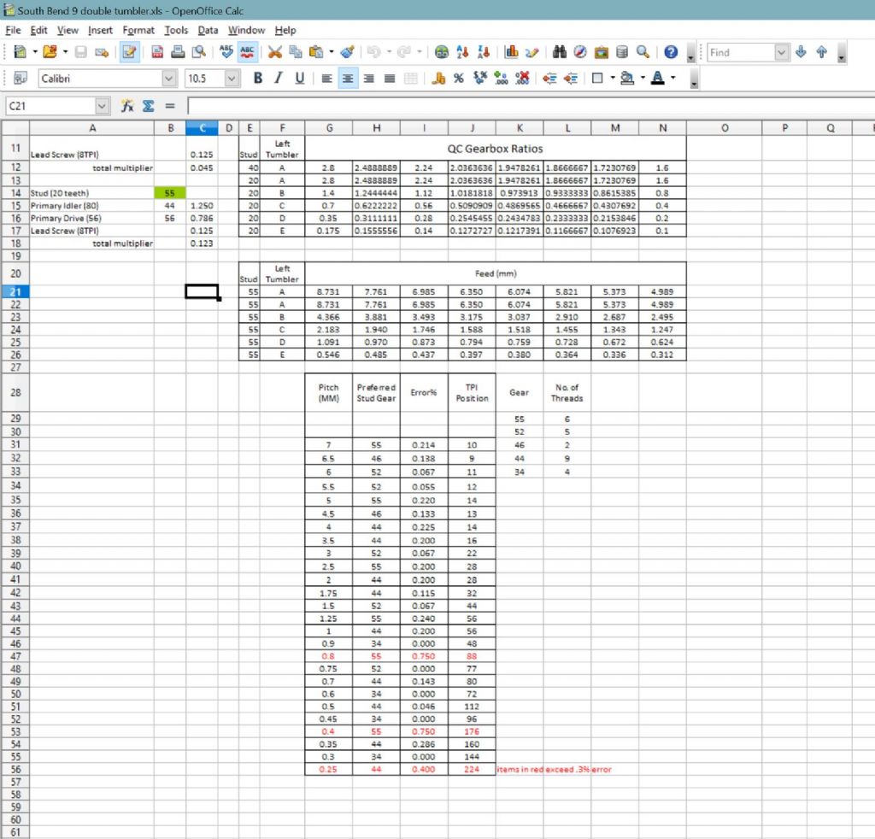Click the Zoom magnifier icon
Image resolution: width=875 pixels, height=839 pixels.
pos(643,52)
